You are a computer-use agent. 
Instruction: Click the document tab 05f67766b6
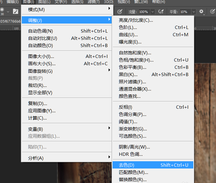(10, 21)
